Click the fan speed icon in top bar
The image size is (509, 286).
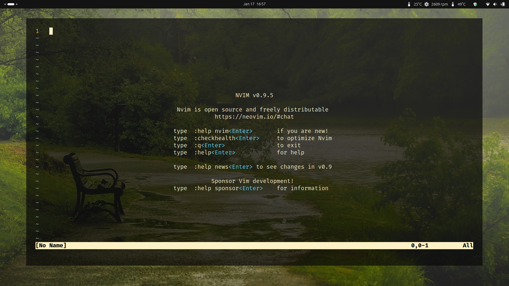click(x=427, y=4)
